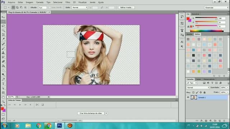Open the Arquivo menu

(x=11, y=3)
